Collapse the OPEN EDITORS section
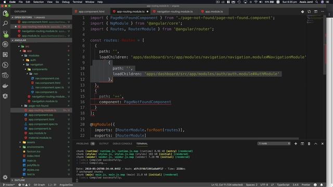The image size is (333, 187). [42, 17]
